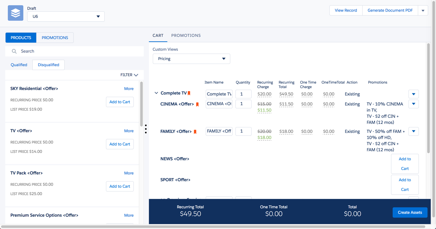Image resolution: width=436 pixels, height=229 pixels.
Task: Click the three-dot panel divider handle
Action: [146, 129]
